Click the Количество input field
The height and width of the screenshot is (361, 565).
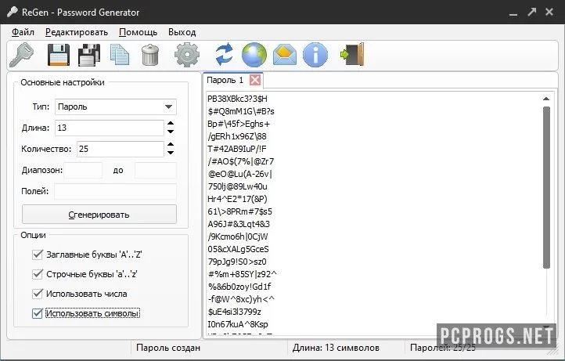click(x=120, y=149)
